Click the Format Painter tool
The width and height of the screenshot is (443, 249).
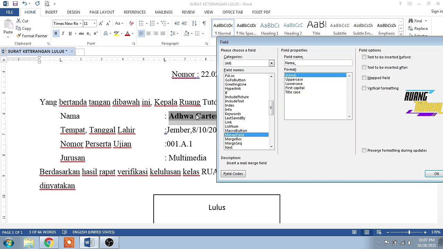click(31, 36)
